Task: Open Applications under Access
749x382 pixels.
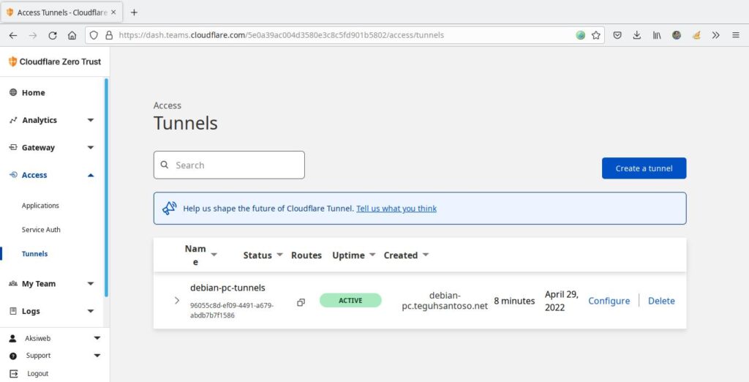Action: [40, 206]
